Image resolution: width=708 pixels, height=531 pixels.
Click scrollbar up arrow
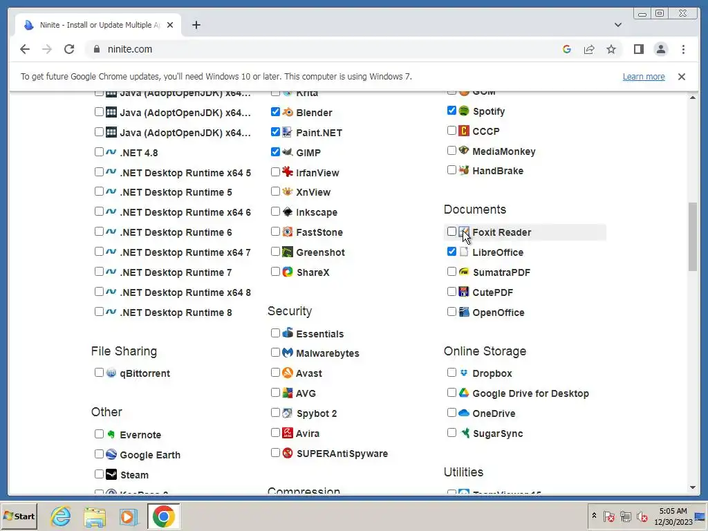coord(693,97)
